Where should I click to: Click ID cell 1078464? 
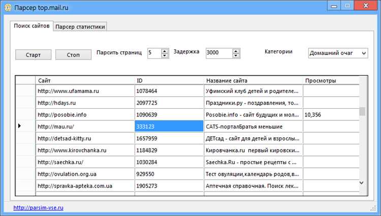pyautogui.click(x=169, y=91)
